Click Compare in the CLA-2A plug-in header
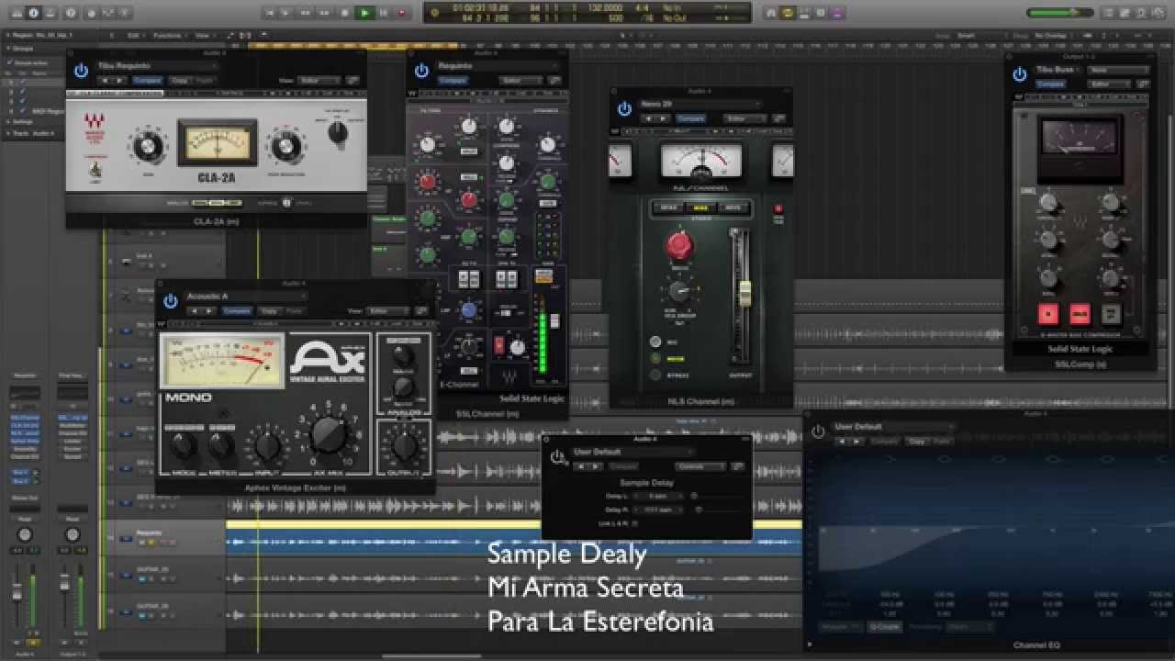 coord(148,81)
